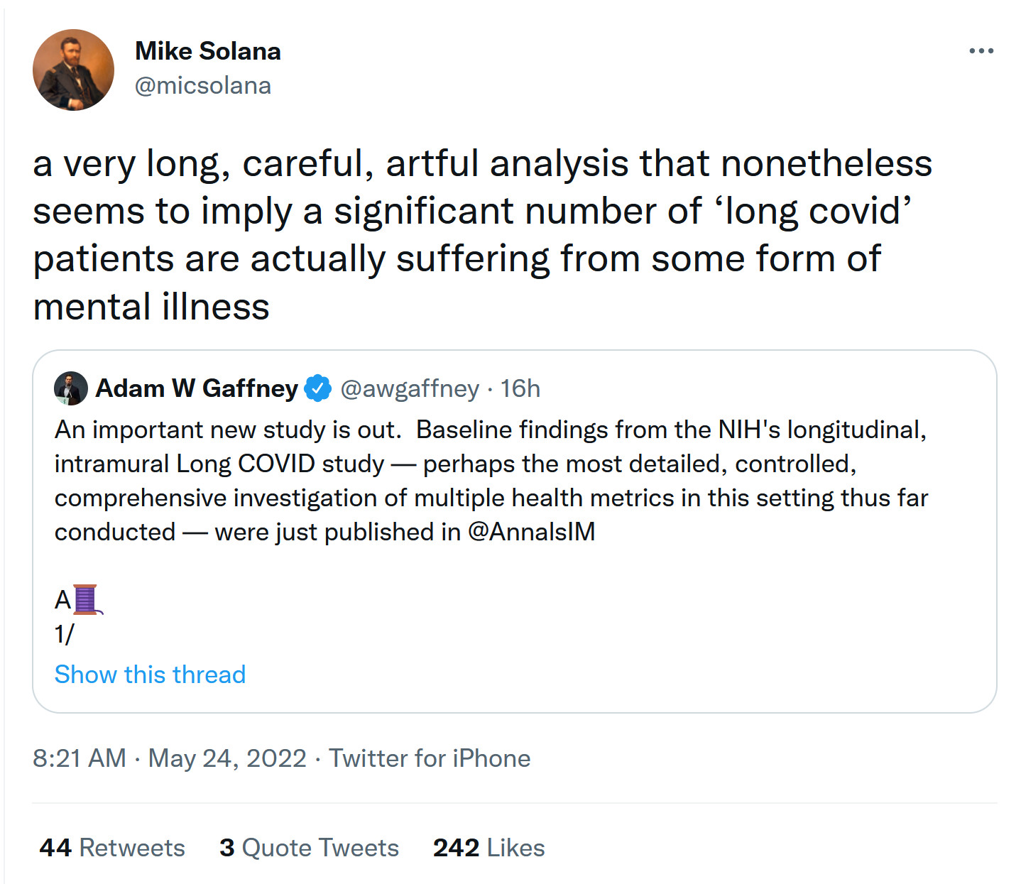Viewport: 1021px width, 884px height.
Task: Open the Adam W Gaffney name link
Action: tap(197, 388)
